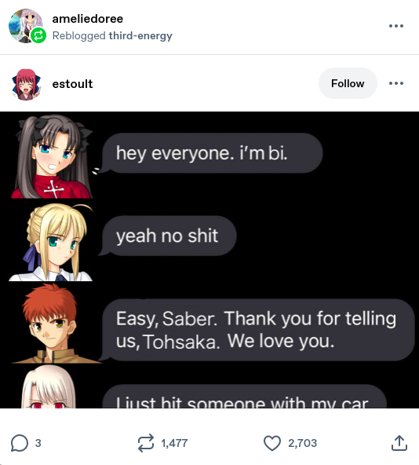Follow the estoult blog

tap(348, 83)
